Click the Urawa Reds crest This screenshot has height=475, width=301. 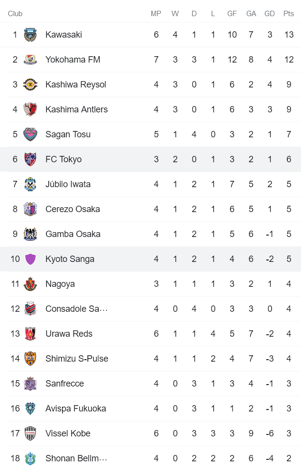[x=31, y=333]
